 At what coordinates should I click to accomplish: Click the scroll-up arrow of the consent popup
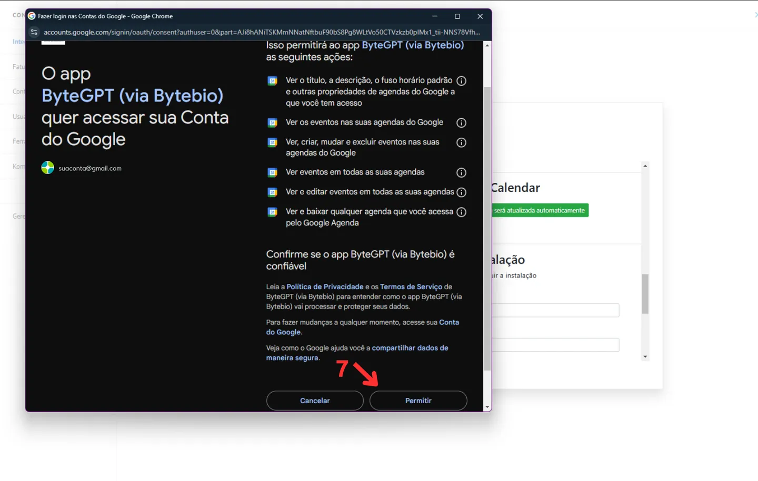pos(487,46)
